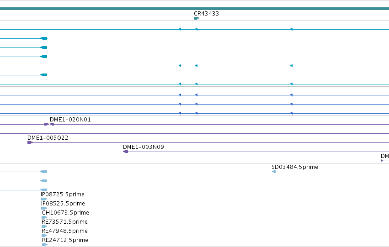Select the SD03484.5prime label
This screenshot has width=389, height=247.
pos(295,167)
